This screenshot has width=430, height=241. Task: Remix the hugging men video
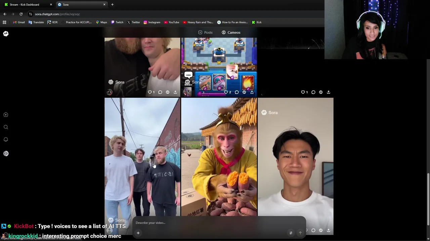coord(168,92)
